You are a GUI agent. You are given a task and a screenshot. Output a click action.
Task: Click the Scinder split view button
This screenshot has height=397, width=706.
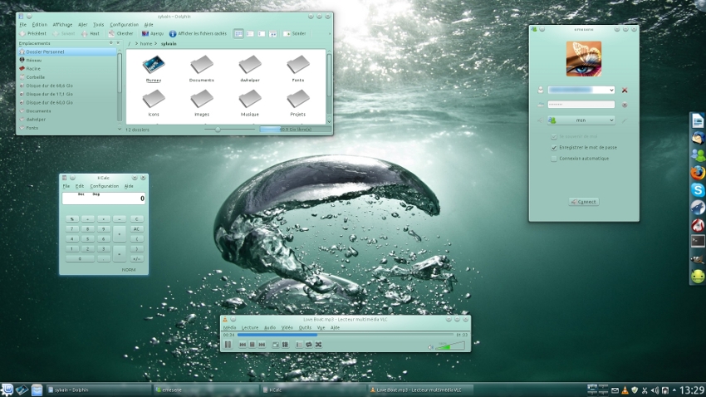coord(295,33)
